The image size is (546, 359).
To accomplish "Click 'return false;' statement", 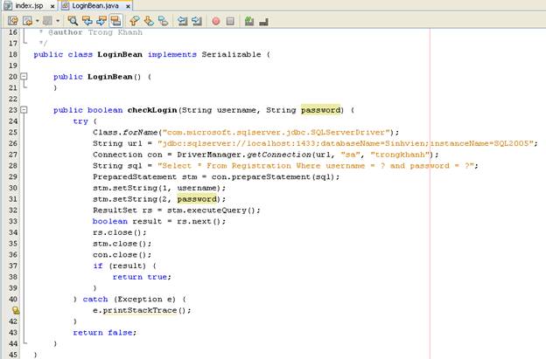I will pos(105,332).
